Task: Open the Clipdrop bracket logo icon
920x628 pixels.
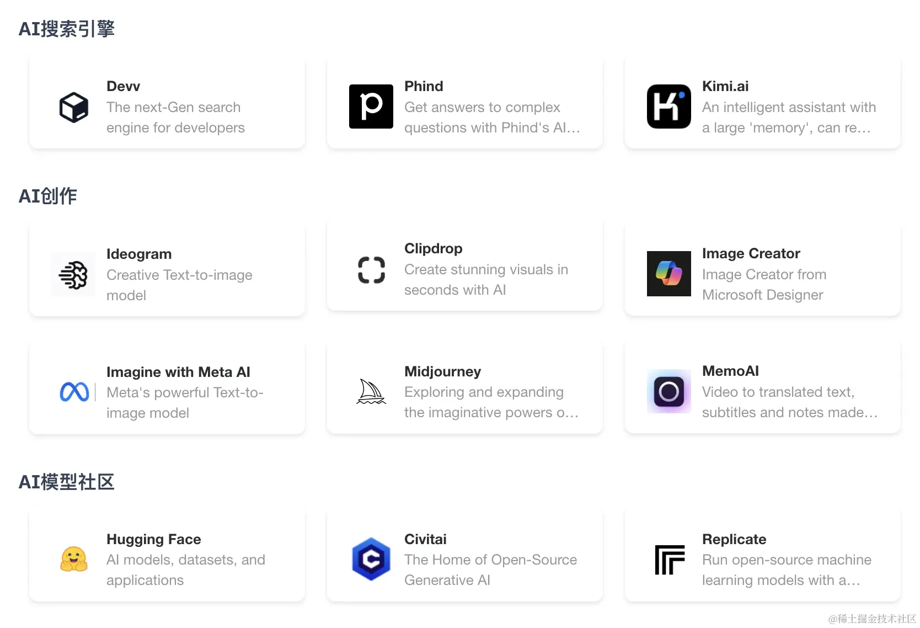Action: pyautogui.click(x=371, y=270)
